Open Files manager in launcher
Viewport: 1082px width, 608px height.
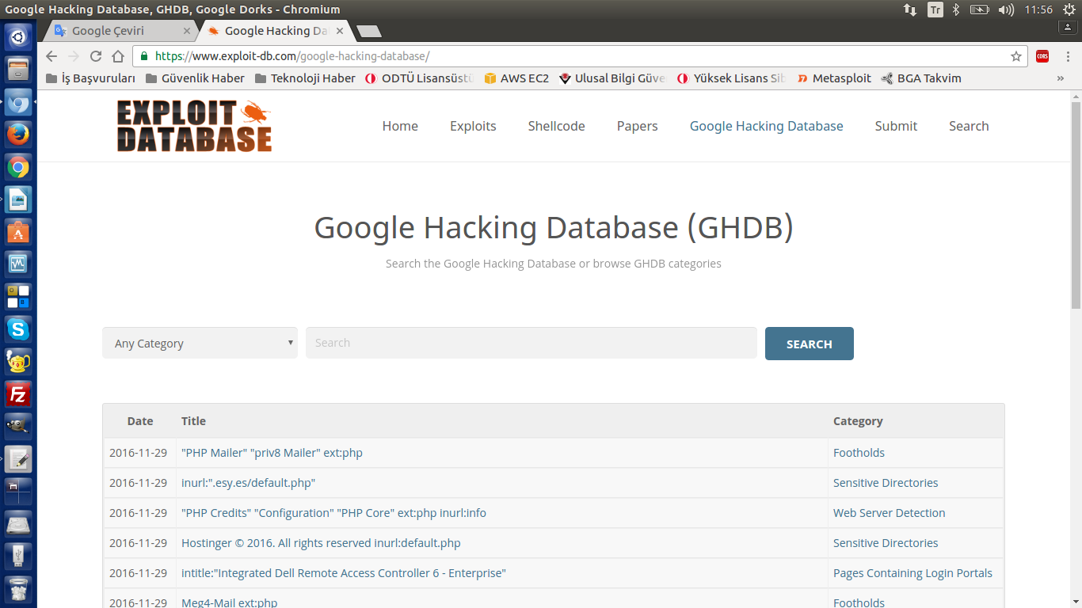pyautogui.click(x=18, y=69)
